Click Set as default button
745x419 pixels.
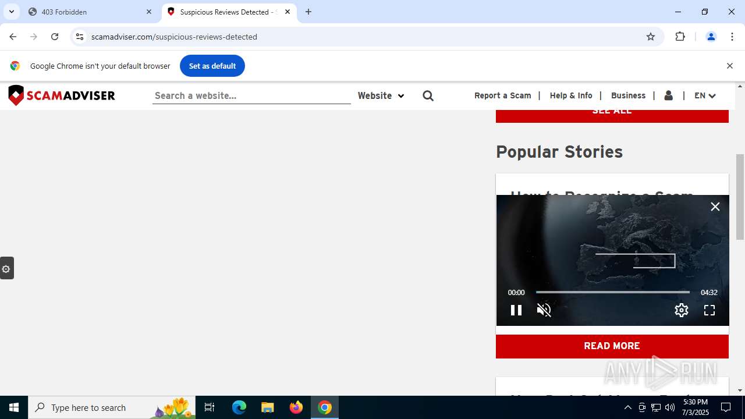212,66
